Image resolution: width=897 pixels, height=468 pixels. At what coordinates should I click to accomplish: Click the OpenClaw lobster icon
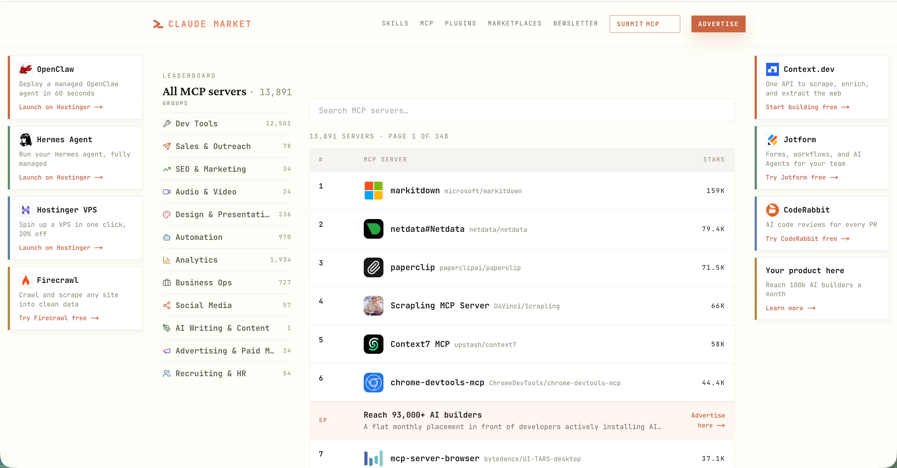coord(26,69)
